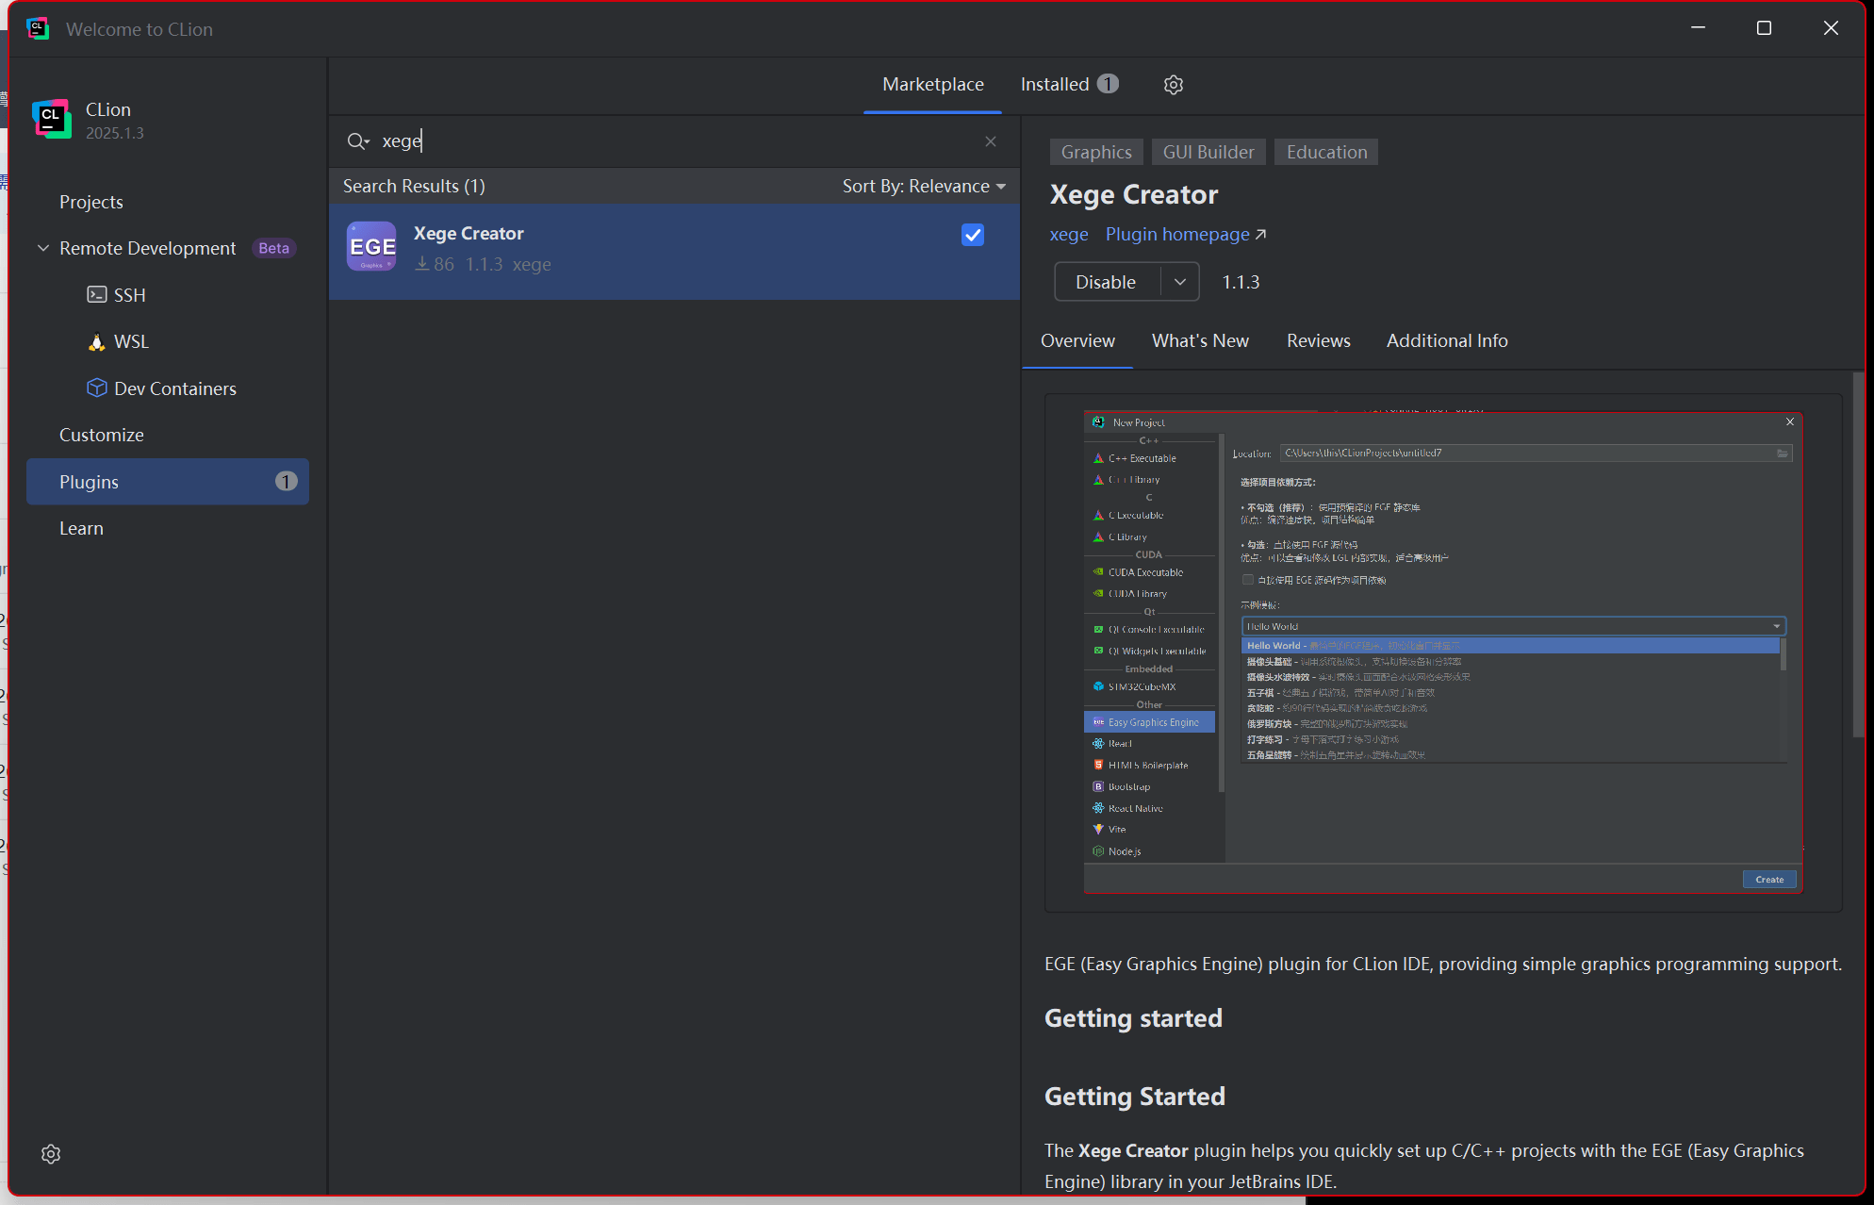Click the search magnifier options icon

coord(357,141)
